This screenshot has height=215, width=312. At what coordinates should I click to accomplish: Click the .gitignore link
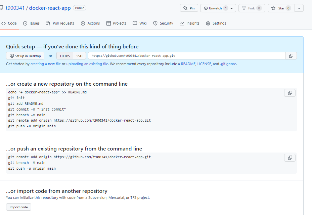point(228,64)
